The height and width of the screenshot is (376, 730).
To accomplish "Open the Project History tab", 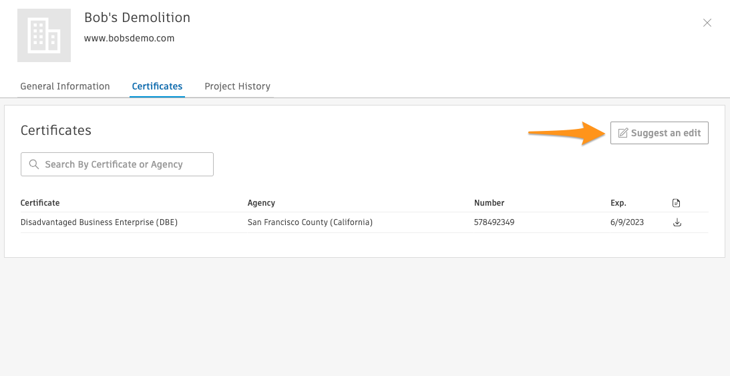I will [237, 86].
